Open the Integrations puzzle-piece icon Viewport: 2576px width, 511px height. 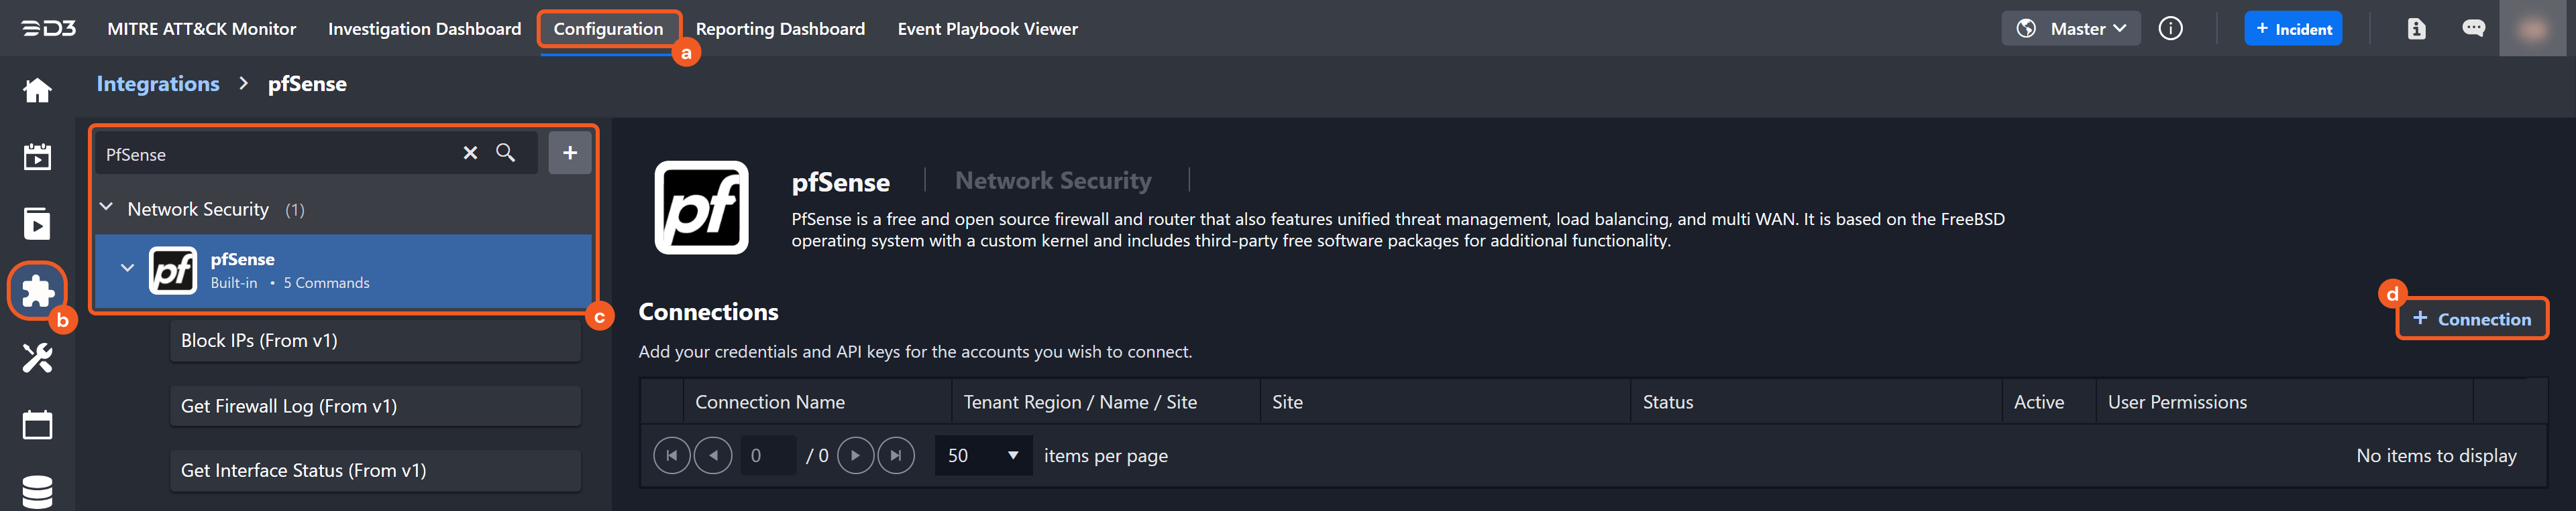click(x=37, y=291)
